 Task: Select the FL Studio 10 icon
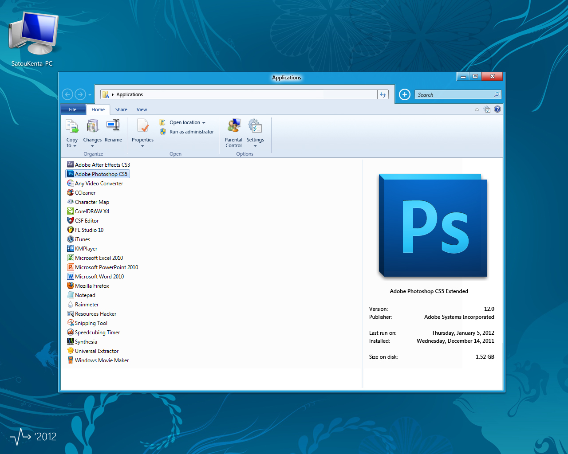[x=70, y=230]
